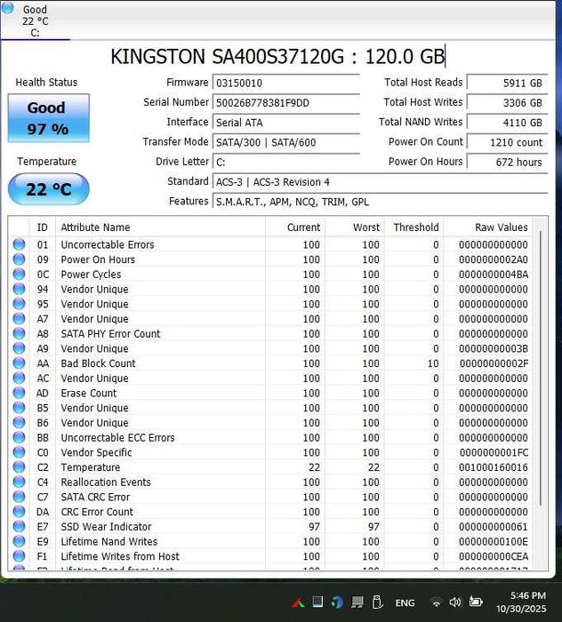Click the Transfer Mode field
The height and width of the screenshot is (622, 562).
point(286,142)
